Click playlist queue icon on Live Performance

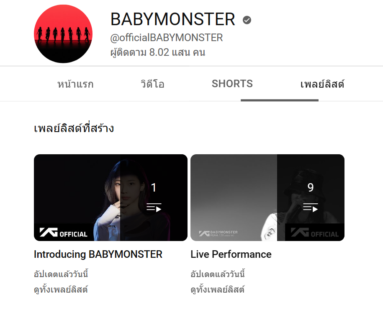311,207
